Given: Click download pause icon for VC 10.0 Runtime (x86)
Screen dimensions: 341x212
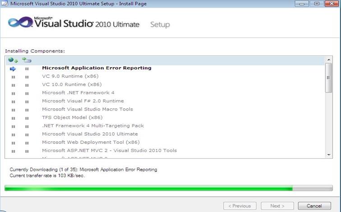Looking at the screenshot, I should 13,85.
